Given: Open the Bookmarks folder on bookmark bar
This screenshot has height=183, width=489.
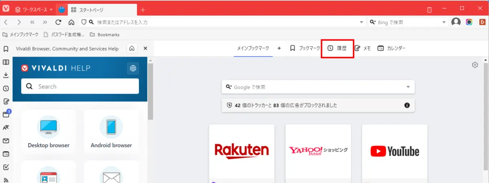Looking at the screenshot, I should pyautogui.click(x=104, y=35).
